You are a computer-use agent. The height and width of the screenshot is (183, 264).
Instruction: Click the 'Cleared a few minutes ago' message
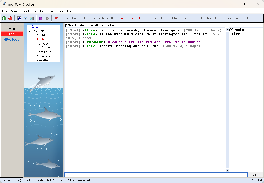point(155,42)
